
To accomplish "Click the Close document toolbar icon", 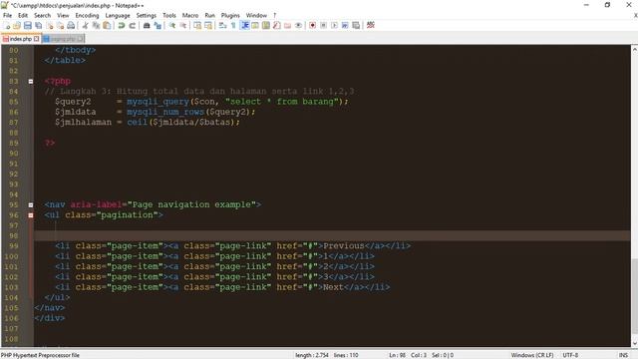I will tap(50, 25).
